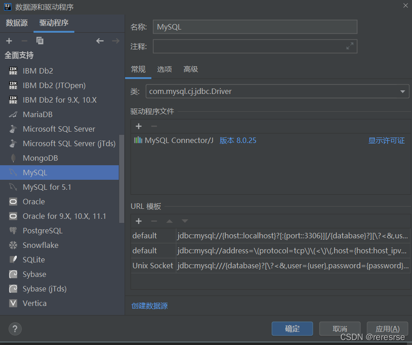Click the MongoDB leaf icon

[x=13, y=158]
